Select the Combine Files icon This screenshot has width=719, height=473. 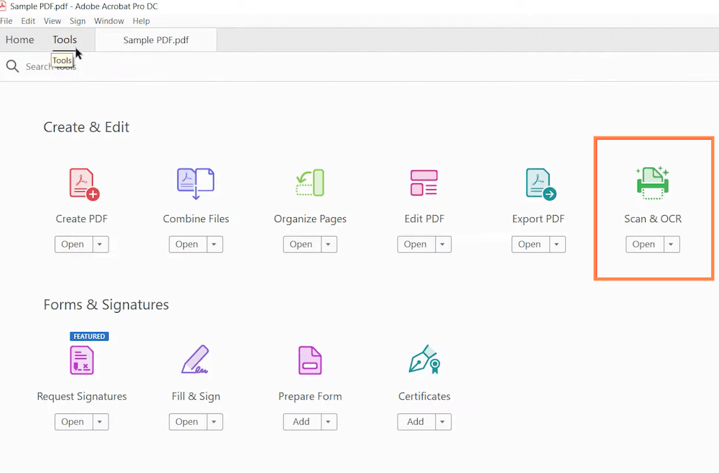pyautogui.click(x=196, y=183)
